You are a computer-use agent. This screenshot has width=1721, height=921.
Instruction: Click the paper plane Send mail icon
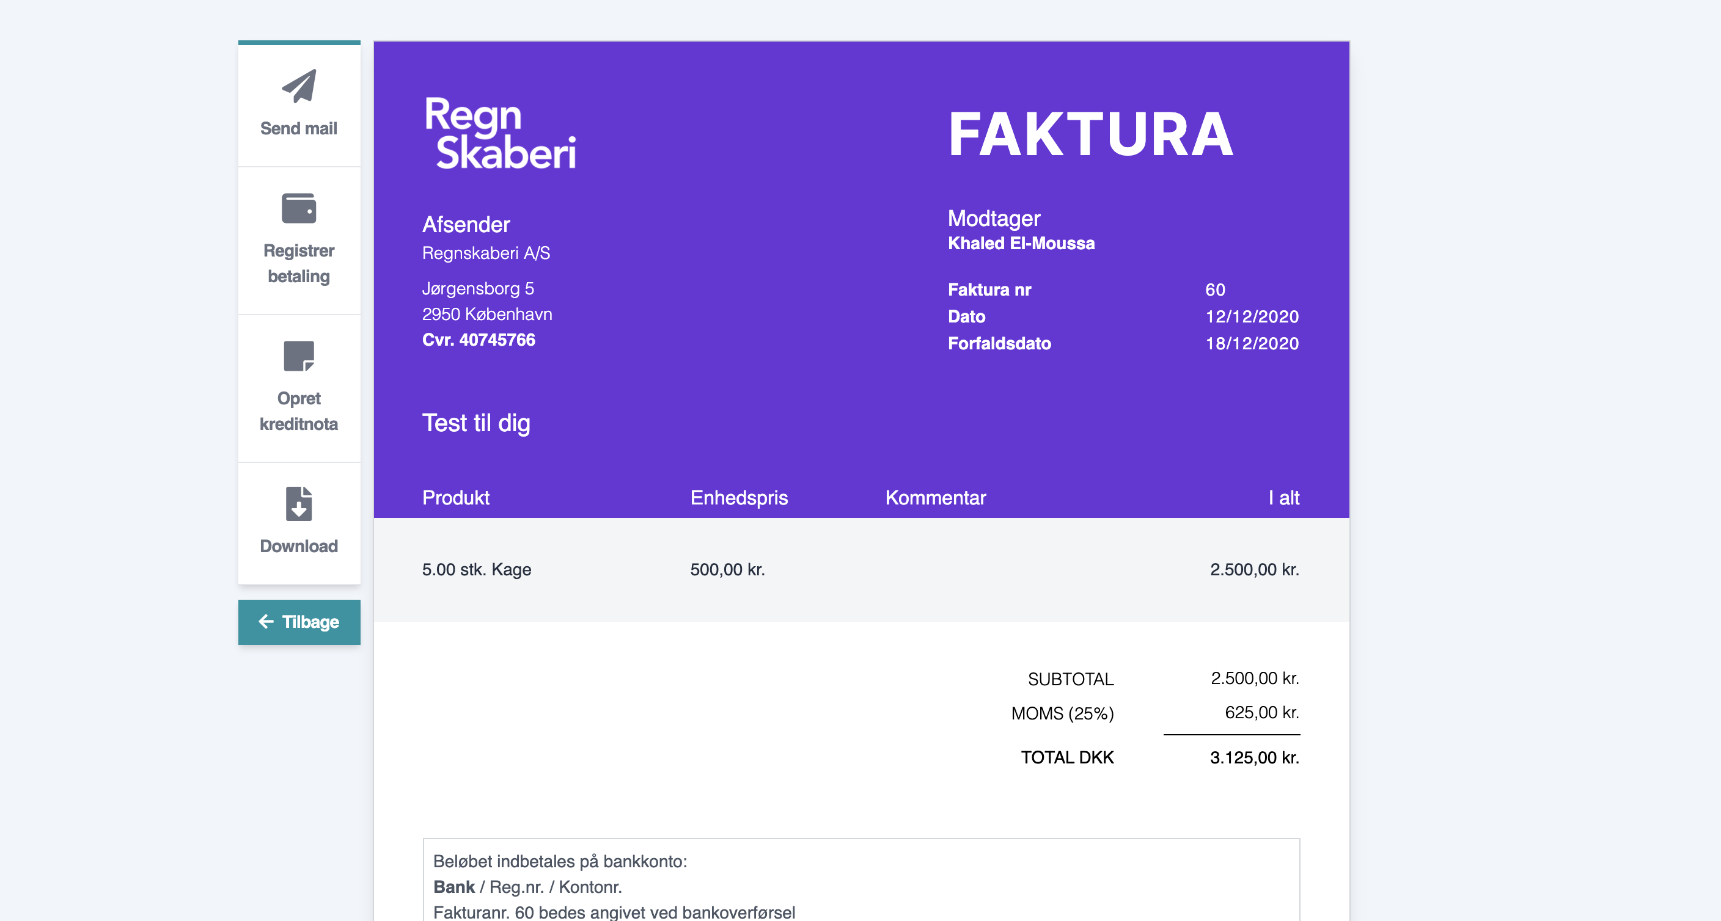(x=299, y=86)
